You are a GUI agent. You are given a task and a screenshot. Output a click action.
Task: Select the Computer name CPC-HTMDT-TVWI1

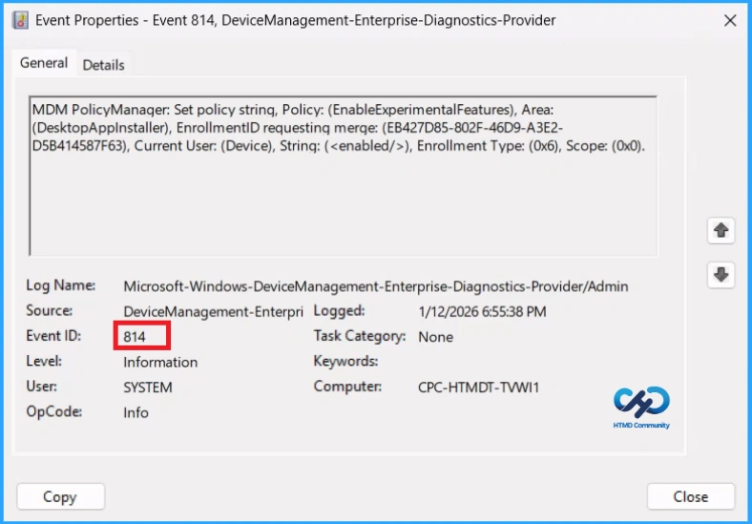pyautogui.click(x=479, y=388)
